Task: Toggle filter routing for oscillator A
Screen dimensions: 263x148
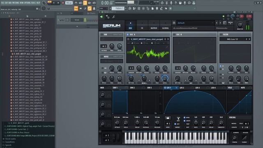Action: click(x=221, y=66)
